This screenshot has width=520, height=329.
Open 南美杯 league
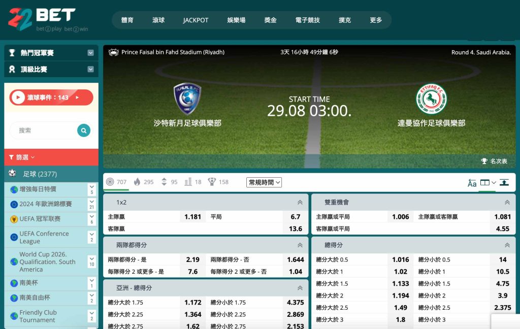28,283
